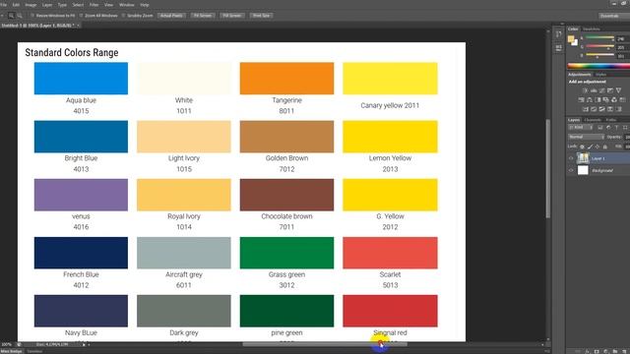Toggle Lock position icon
The width and height of the screenshot is (630, 354).
[x=598, y=147]
